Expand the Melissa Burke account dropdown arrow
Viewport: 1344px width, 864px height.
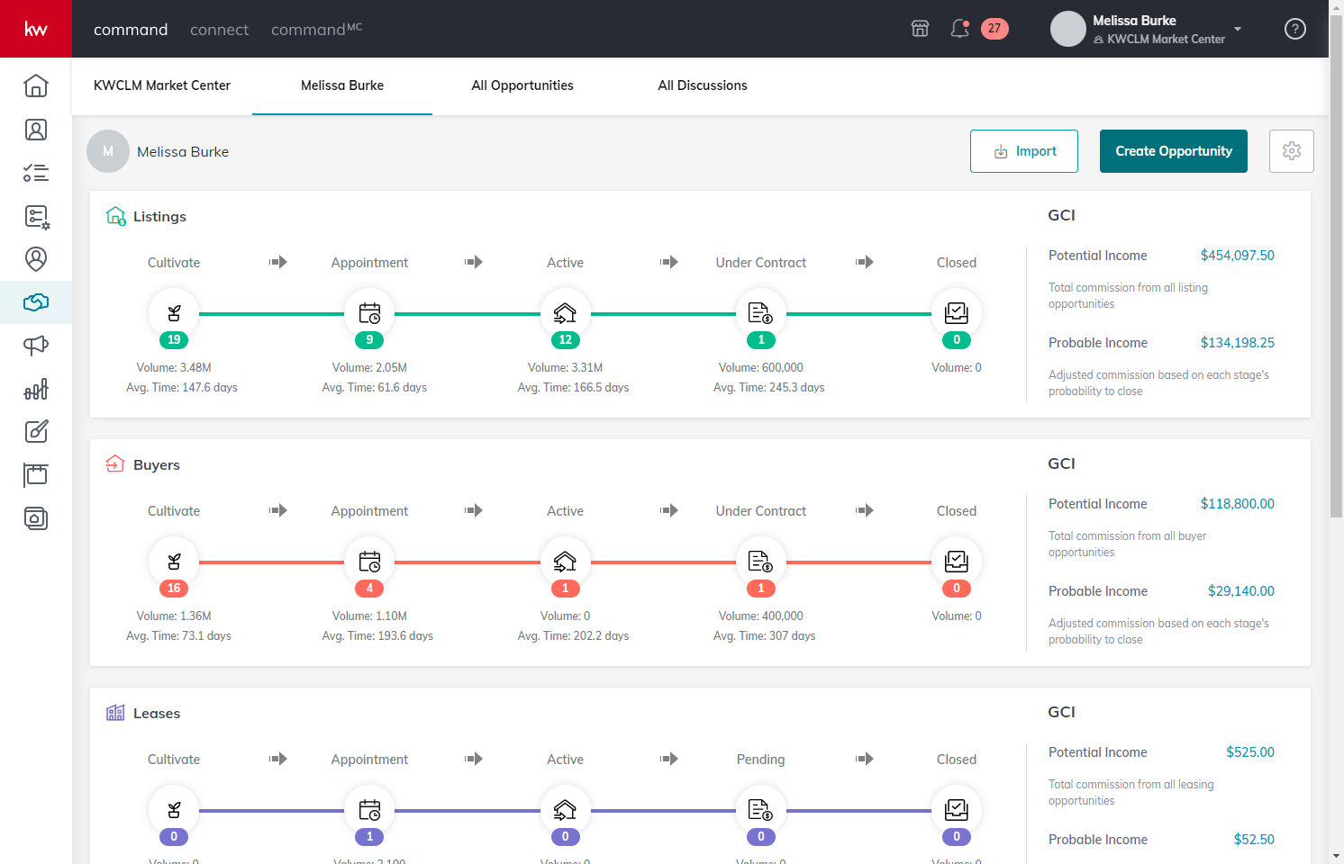click(1238, 29)
